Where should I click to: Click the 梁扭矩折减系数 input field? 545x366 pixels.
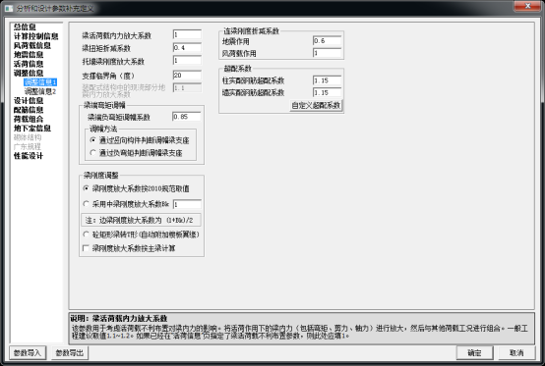[x=187, y=48]
